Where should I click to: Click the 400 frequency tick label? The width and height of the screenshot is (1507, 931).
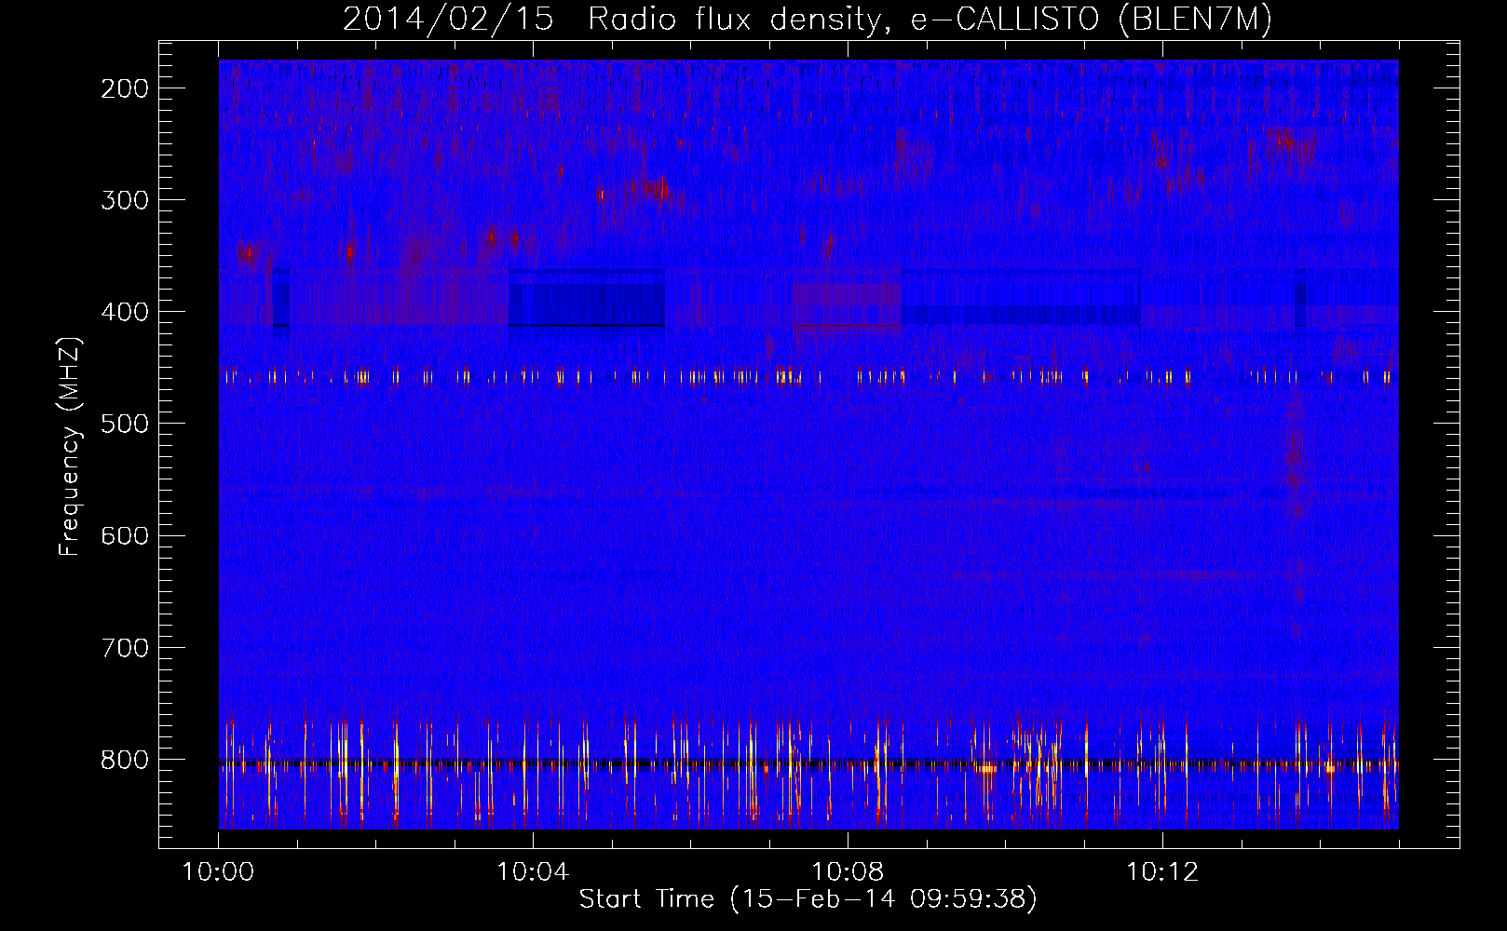tap(125, 312)
